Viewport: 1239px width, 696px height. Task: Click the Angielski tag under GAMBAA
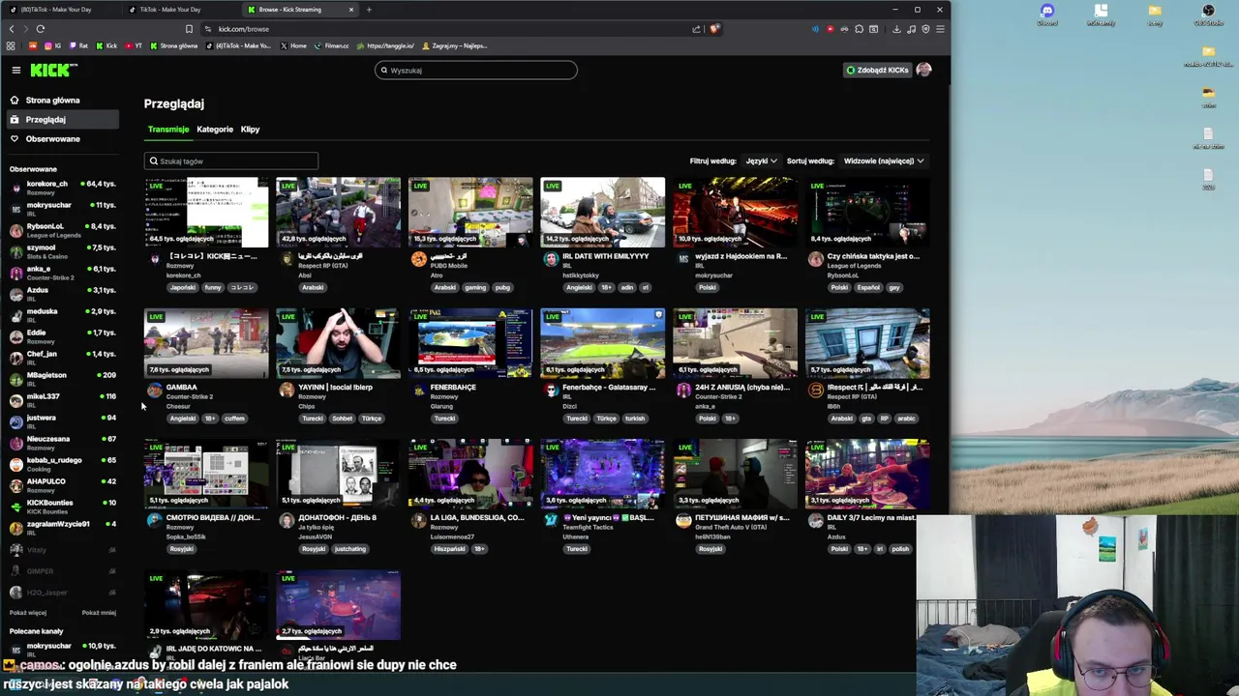pyautogui.click(x=182, y=419)
